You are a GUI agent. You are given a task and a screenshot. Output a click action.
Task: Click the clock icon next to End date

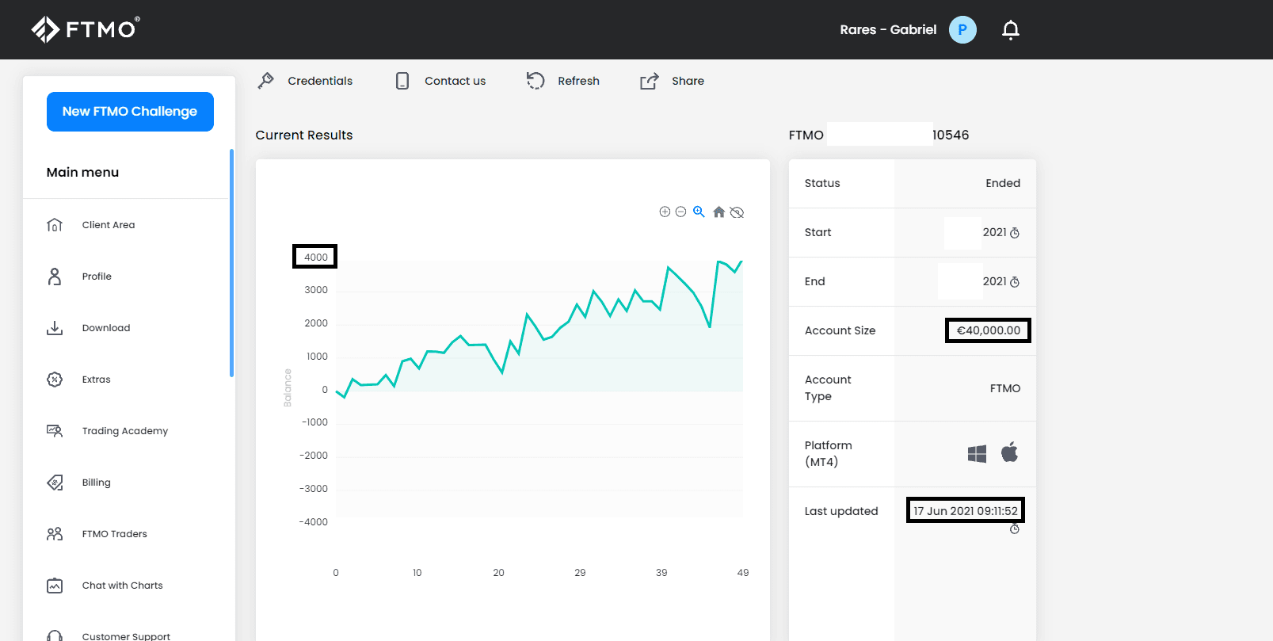(x=1015, y=282)
